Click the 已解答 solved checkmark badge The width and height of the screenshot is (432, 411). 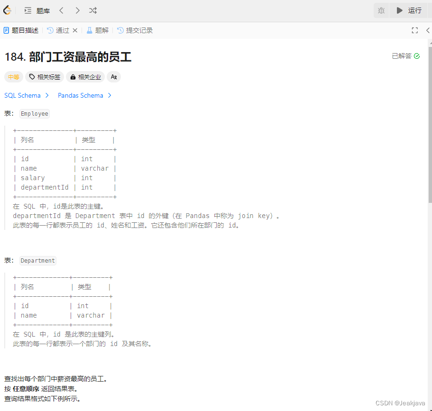coord(405,55)
